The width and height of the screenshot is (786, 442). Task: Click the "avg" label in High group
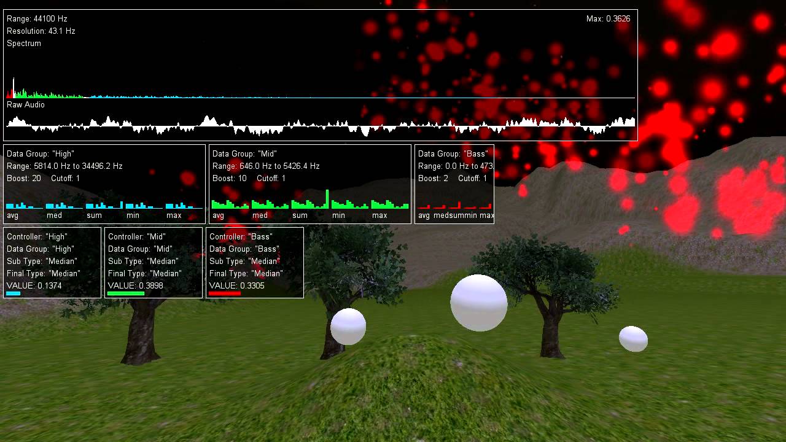click(13, 215)
